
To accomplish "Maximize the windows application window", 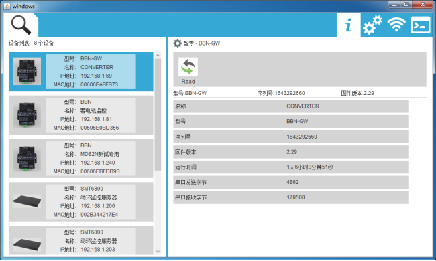I will coord(406,5).
